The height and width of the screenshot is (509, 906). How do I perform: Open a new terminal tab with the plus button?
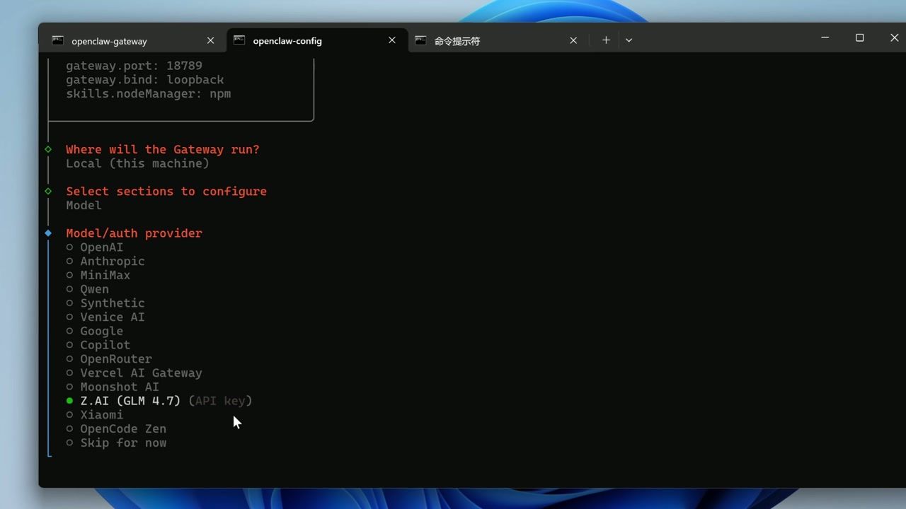pos(606,40)
